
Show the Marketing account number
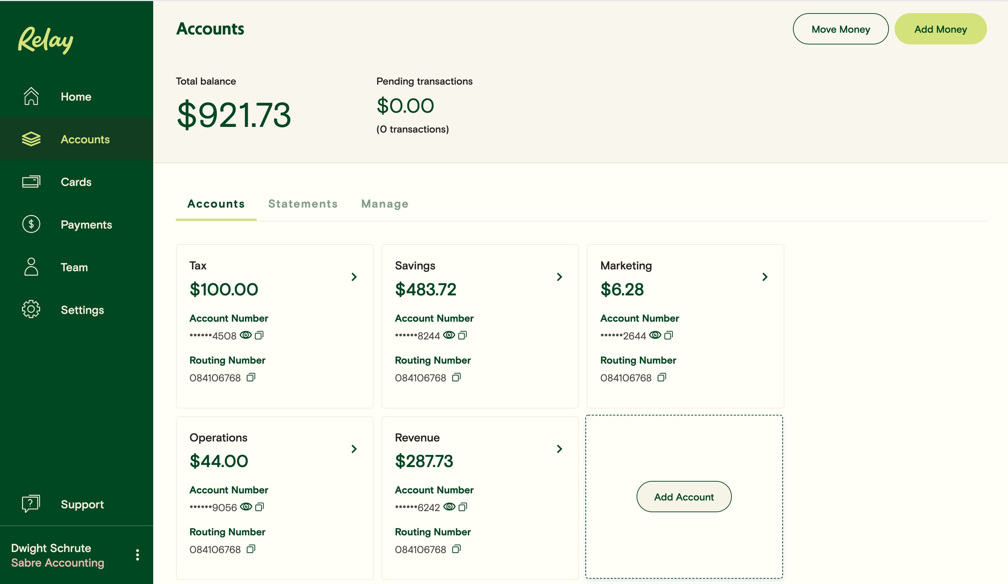click(x=655, y=335)
